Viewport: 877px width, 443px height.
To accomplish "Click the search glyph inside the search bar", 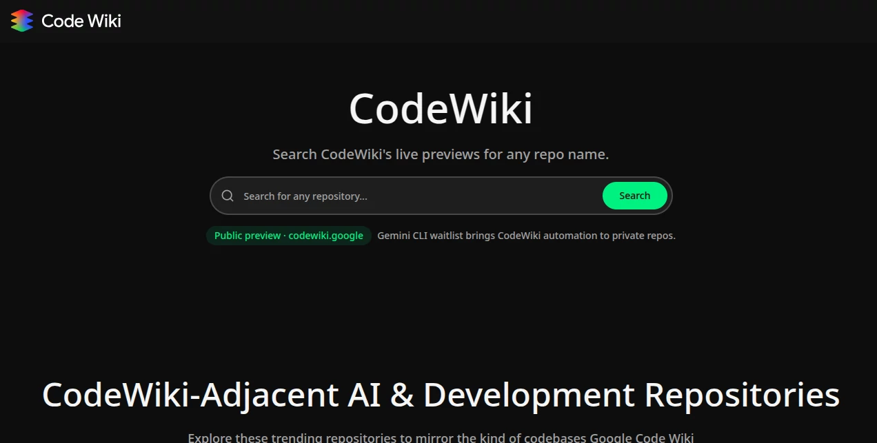I will [228, 196].
